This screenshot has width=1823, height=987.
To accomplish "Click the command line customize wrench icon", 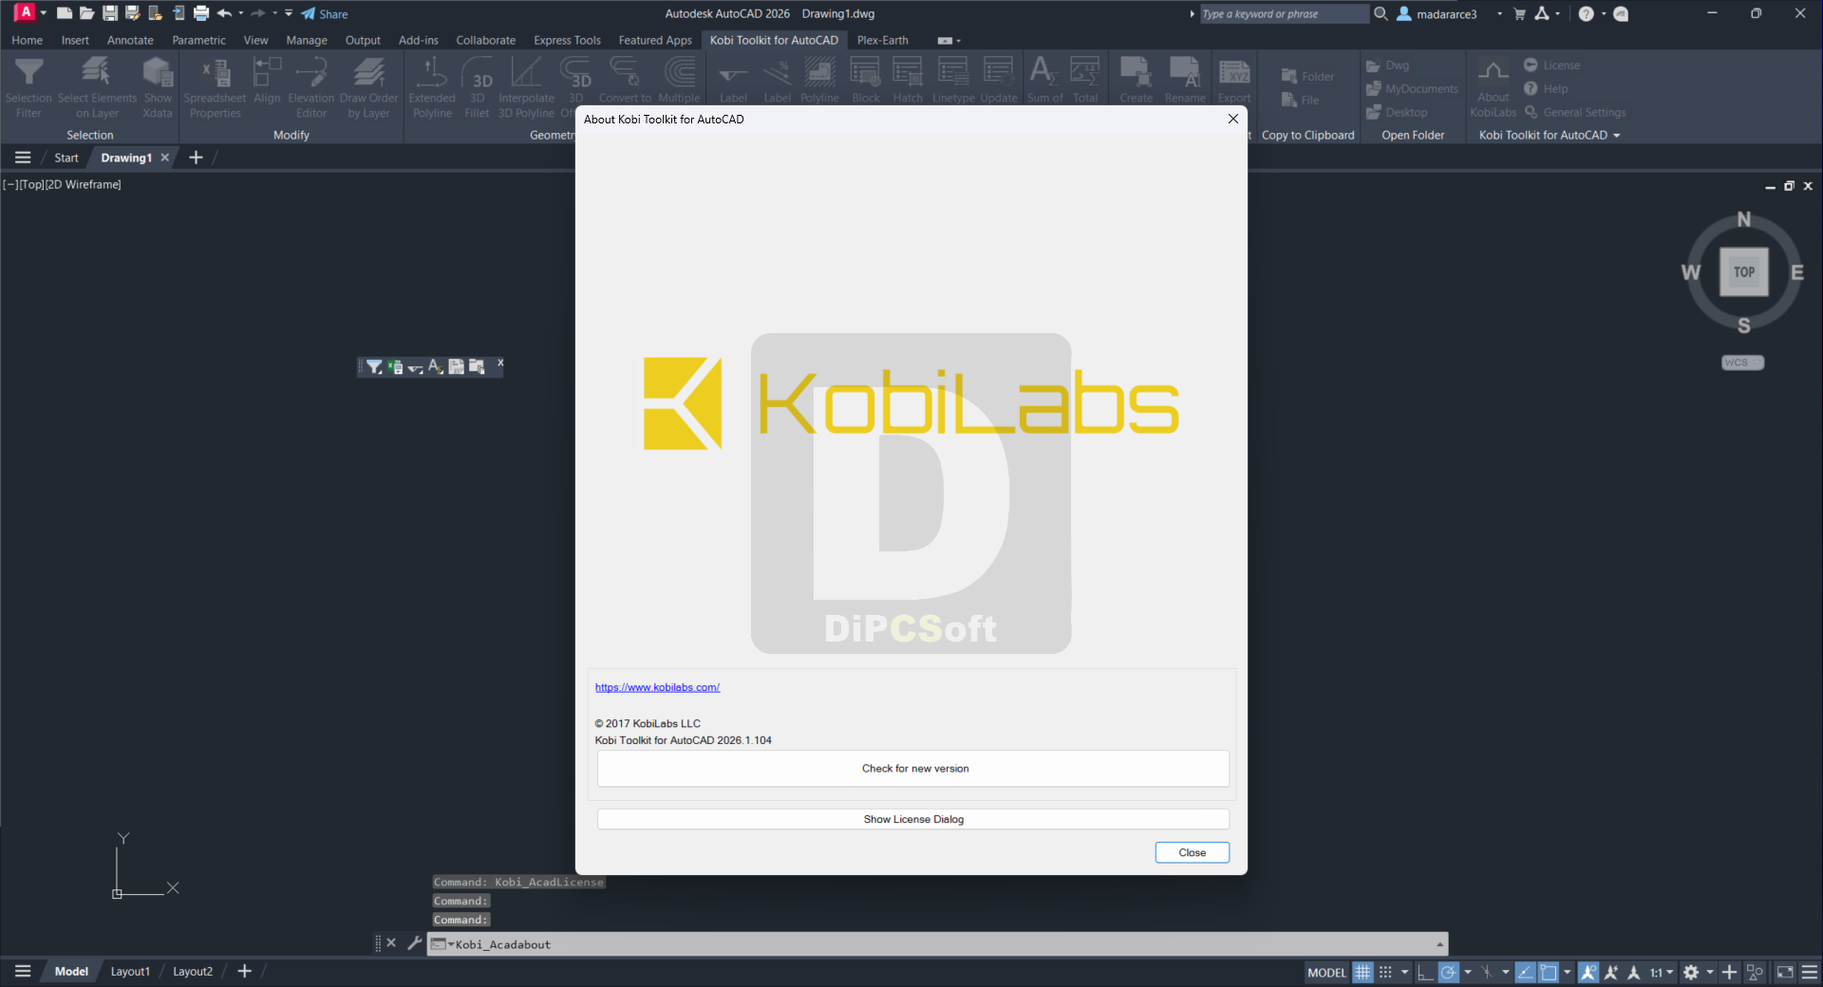I will (x=414, y=942).
